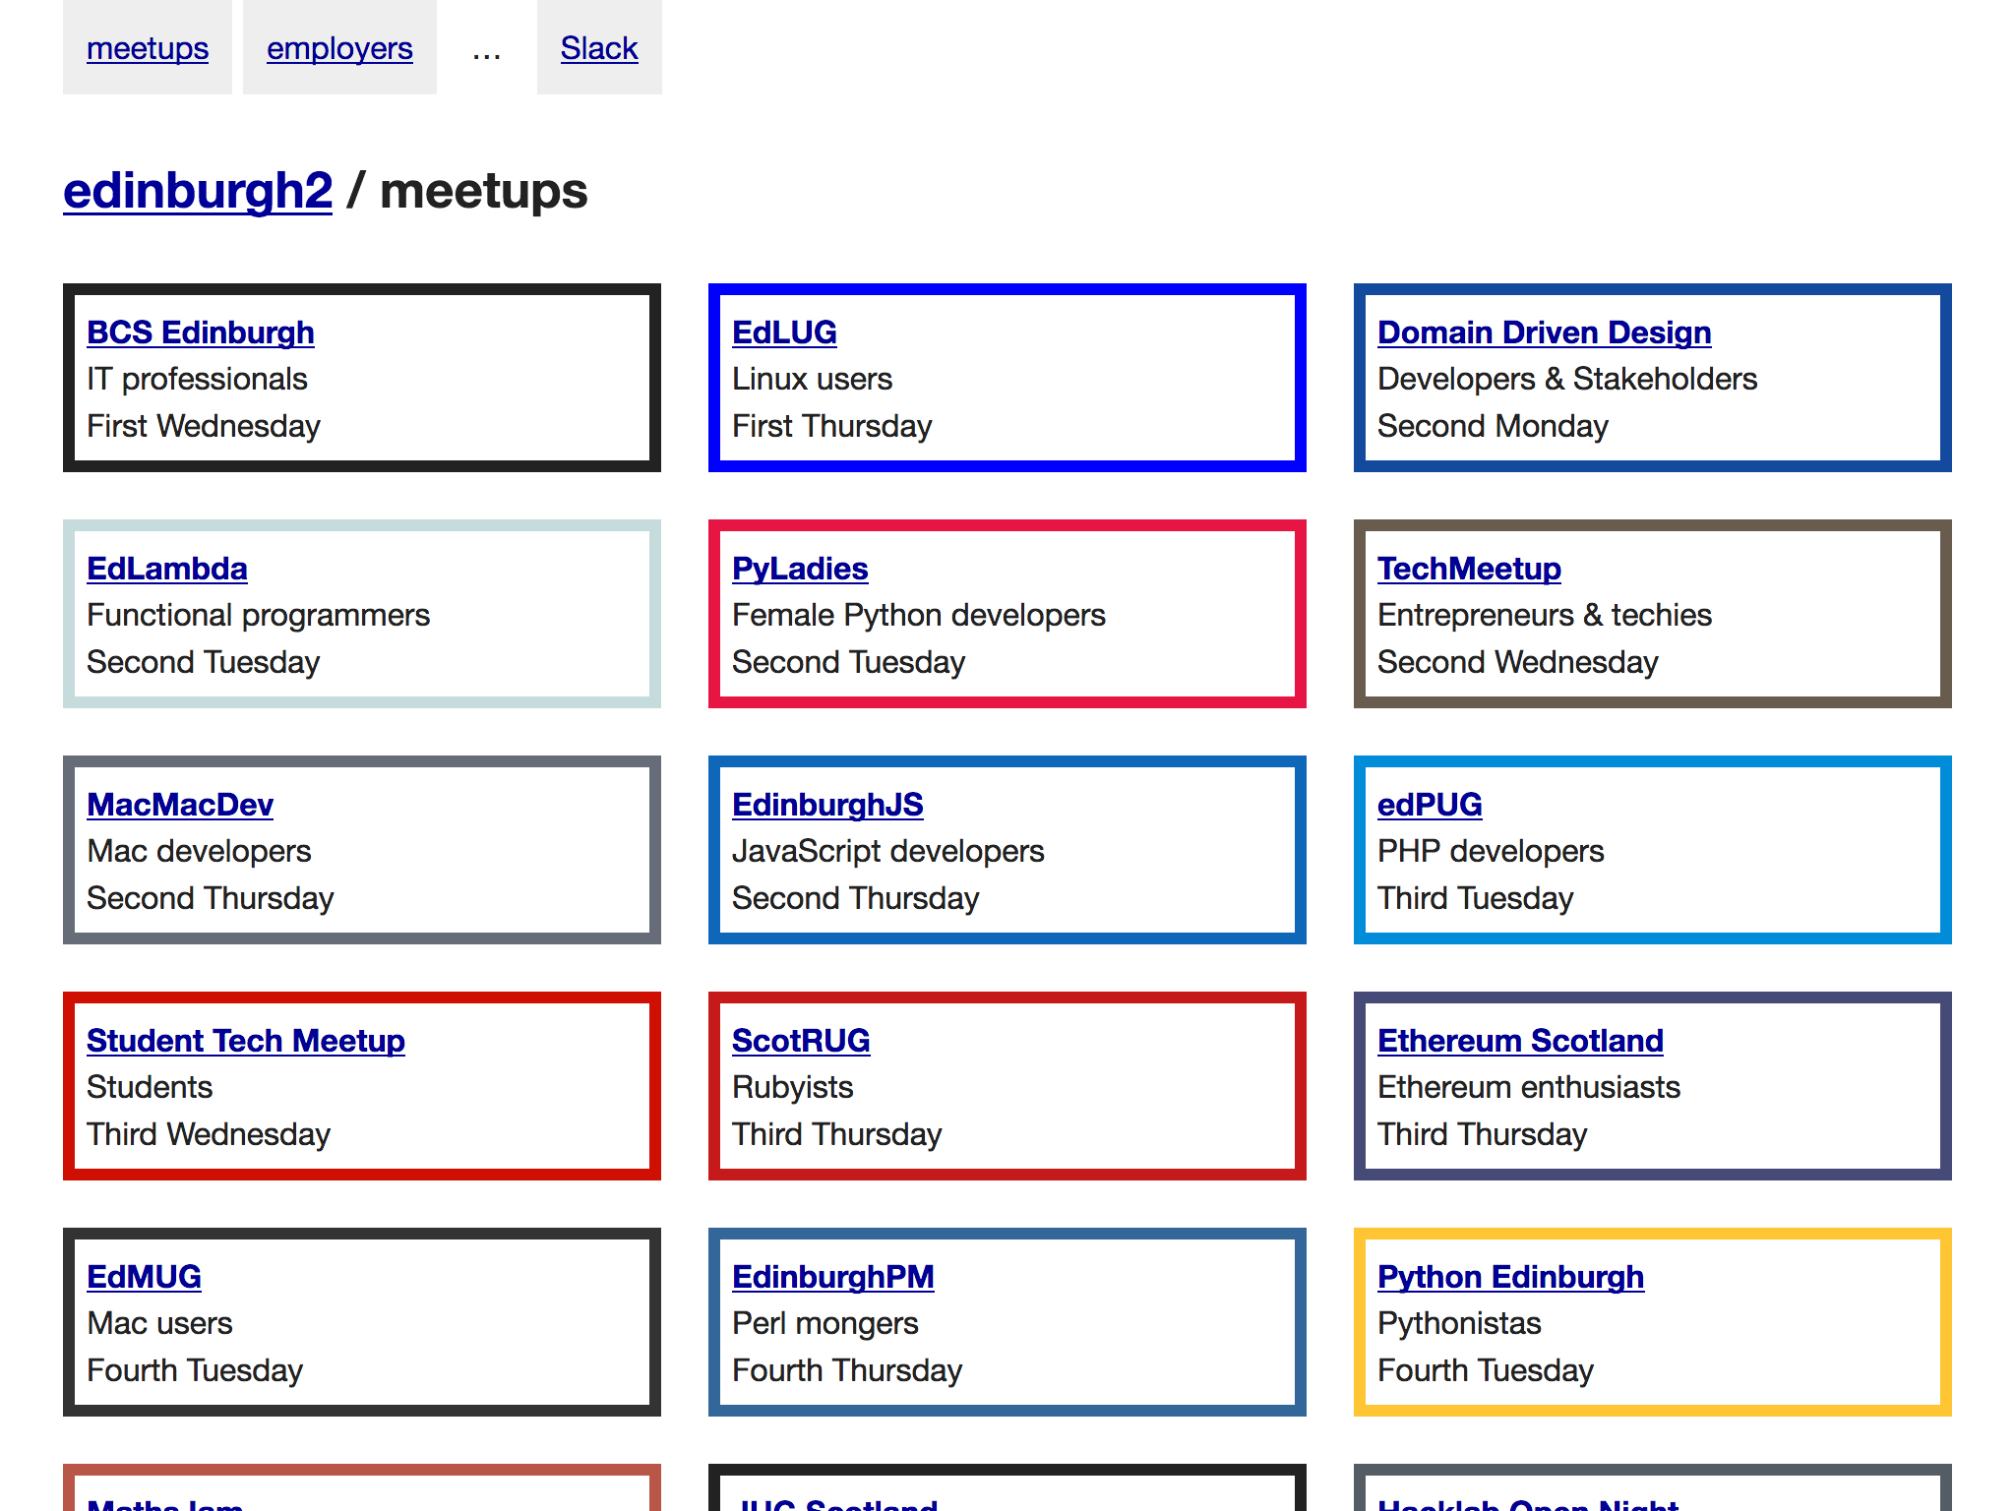
Task: Open the Domain Driven Design link
Action: [x=1544, y=332]
